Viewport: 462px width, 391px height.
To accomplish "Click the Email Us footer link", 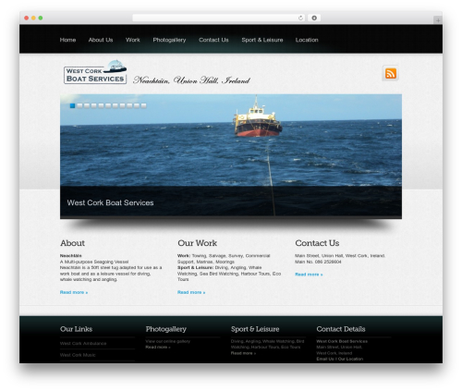I will tap(325, 359).
